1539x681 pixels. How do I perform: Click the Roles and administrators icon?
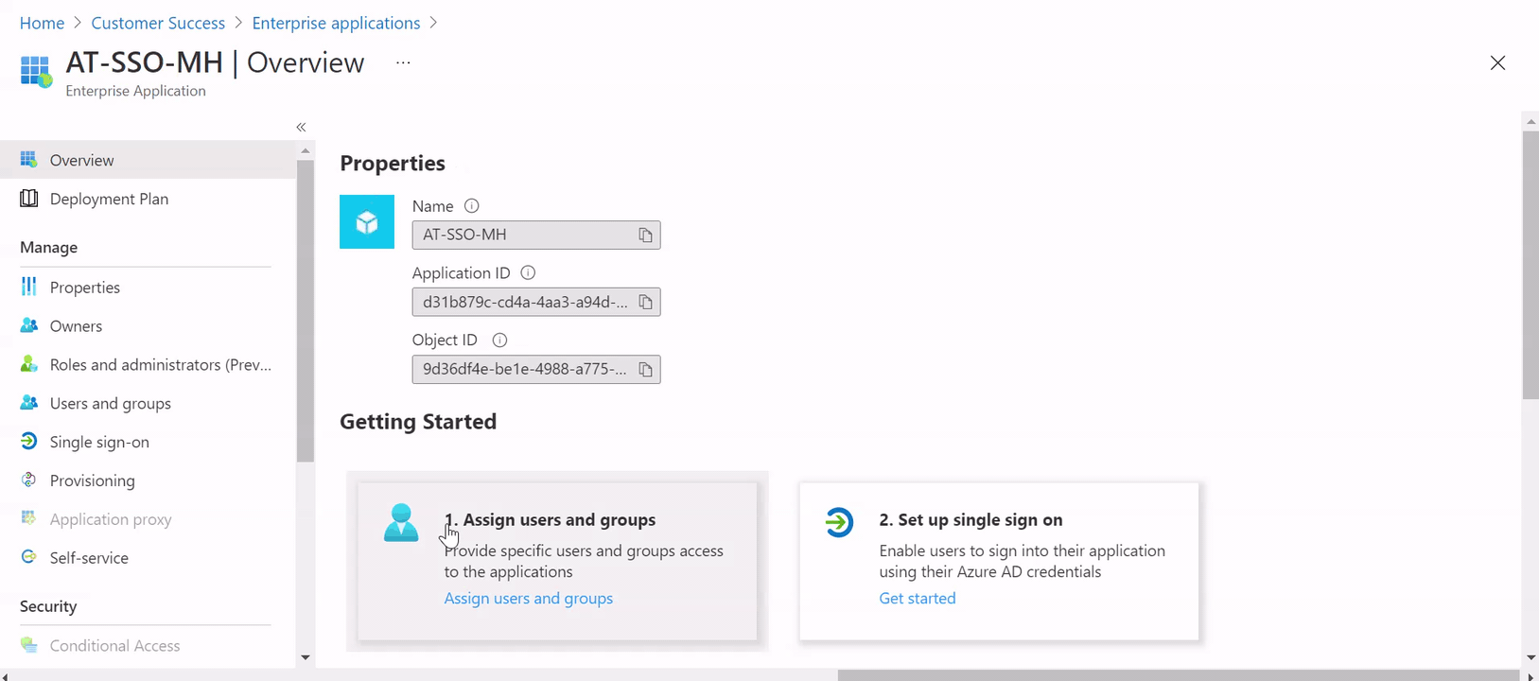tap(29, 364)
